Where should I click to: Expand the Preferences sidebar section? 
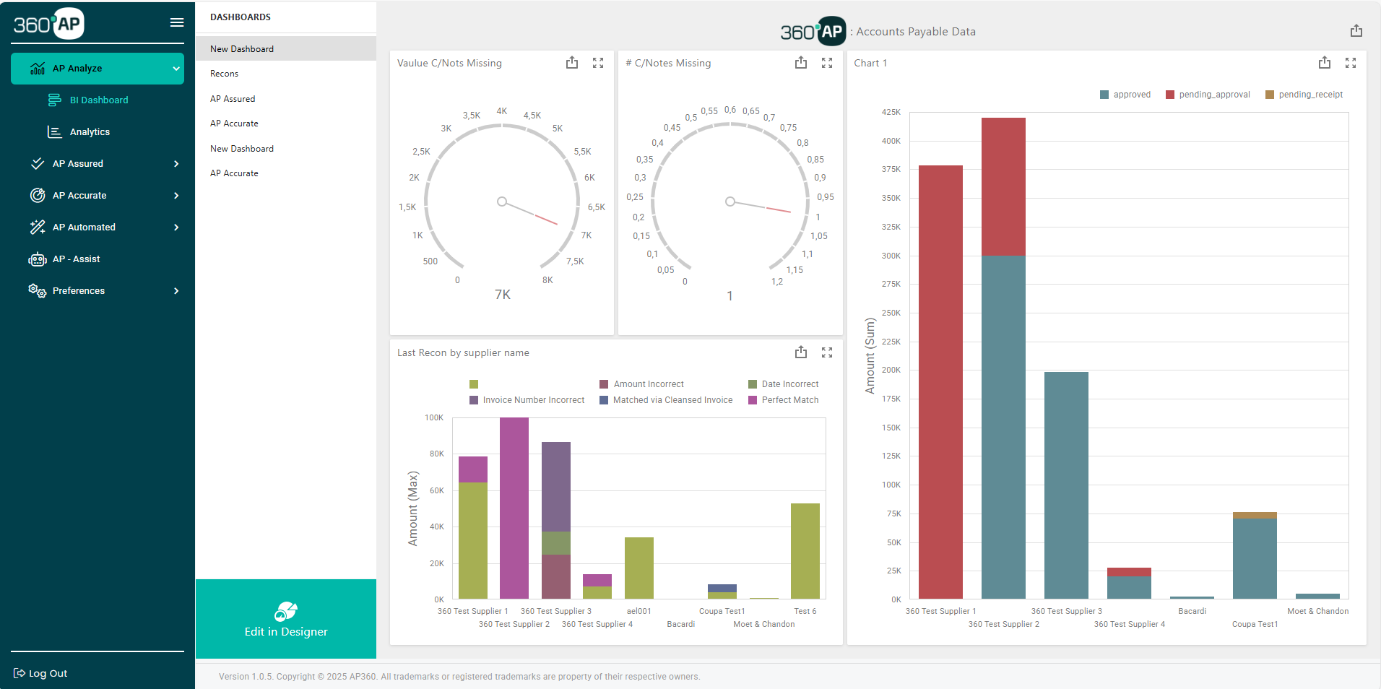coord(79,290)
